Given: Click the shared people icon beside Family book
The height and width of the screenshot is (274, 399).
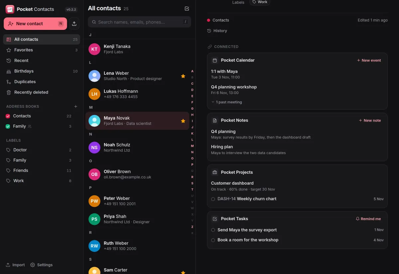Looking at the screenshot, I should pos(30,127).
